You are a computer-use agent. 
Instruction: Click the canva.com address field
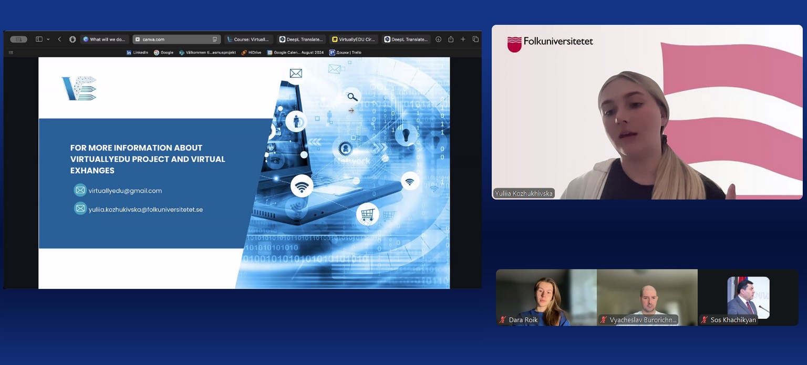(x=173, y=39)
